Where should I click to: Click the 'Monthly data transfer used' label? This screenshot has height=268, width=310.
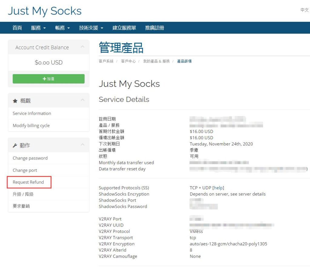click(126, 163)
